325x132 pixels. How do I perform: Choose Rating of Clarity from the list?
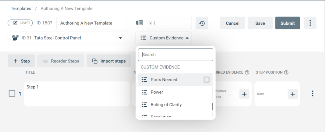(x=175, y=105)
